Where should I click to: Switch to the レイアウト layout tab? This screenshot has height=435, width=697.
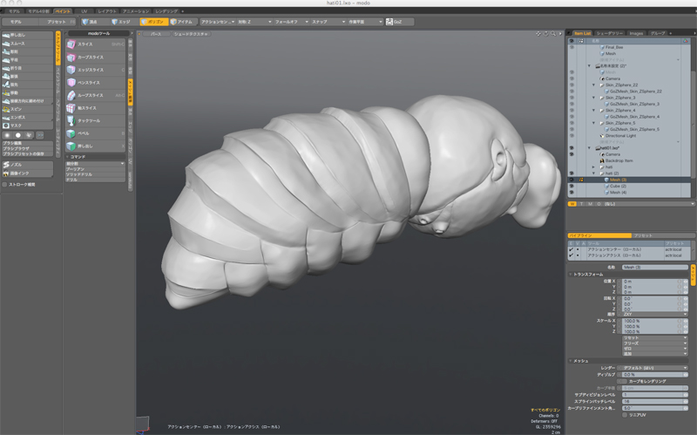click(x=106, y=11)
